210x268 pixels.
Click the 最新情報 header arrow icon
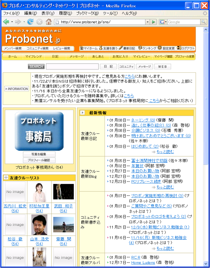coord(83,113)
